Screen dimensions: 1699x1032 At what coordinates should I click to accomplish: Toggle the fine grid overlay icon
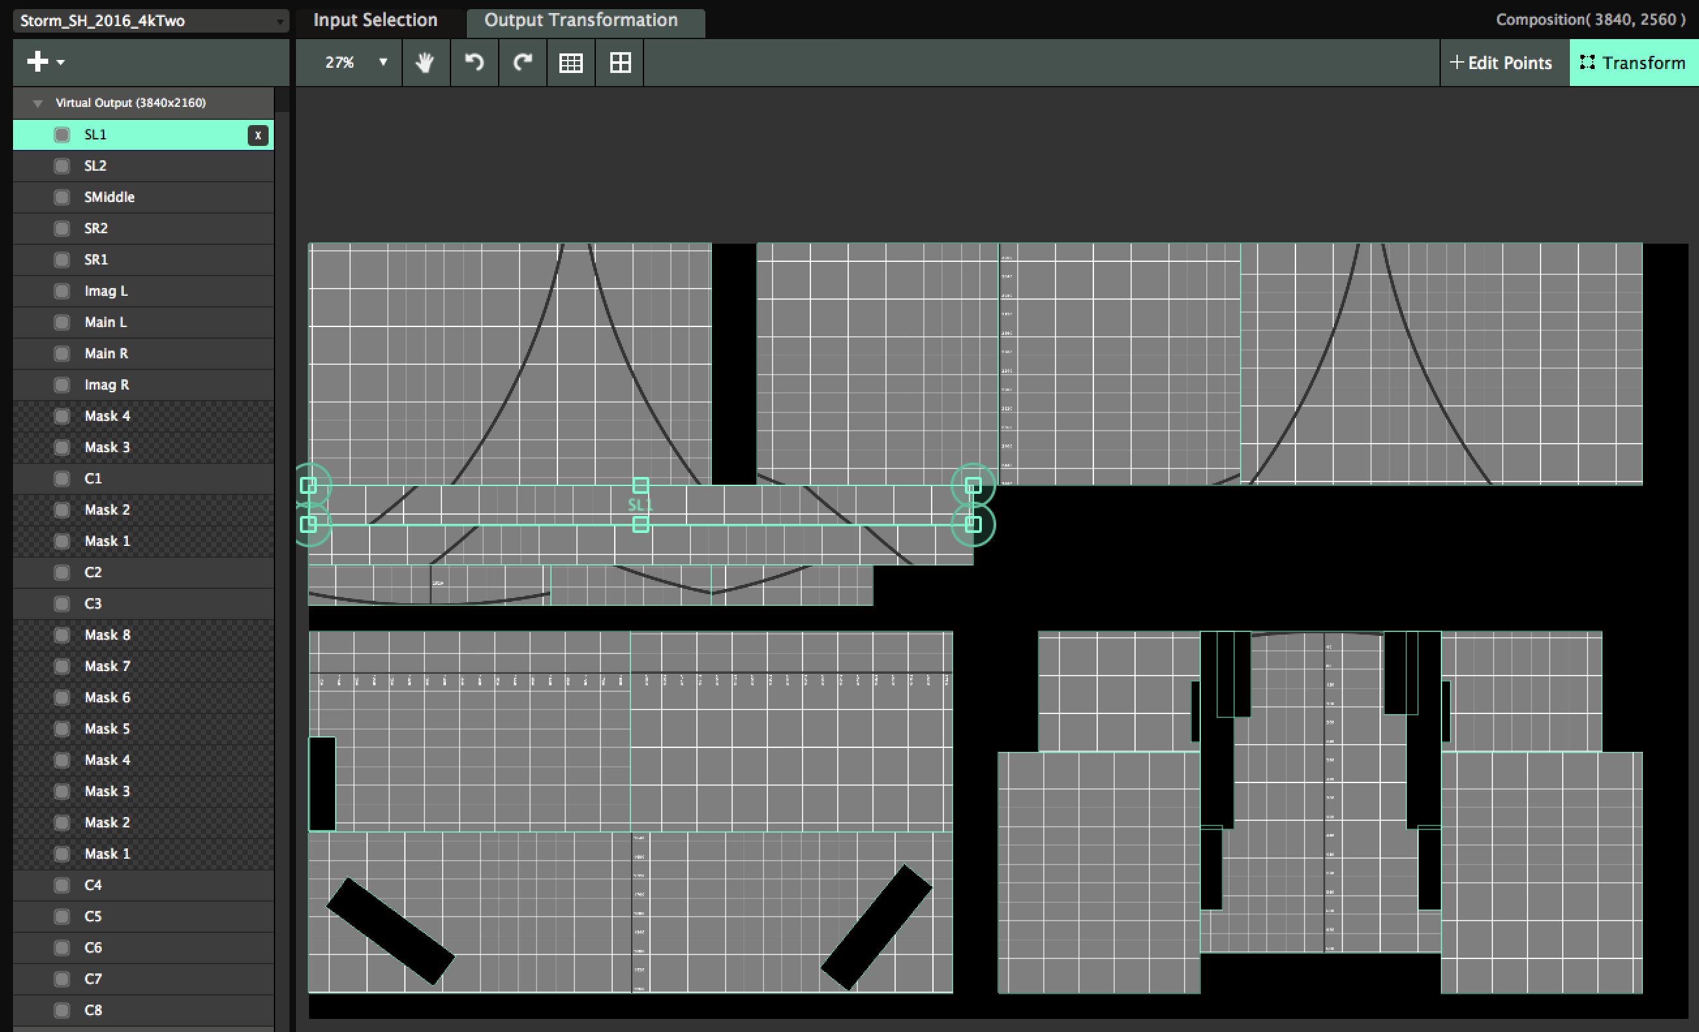[x=570, y=63]
